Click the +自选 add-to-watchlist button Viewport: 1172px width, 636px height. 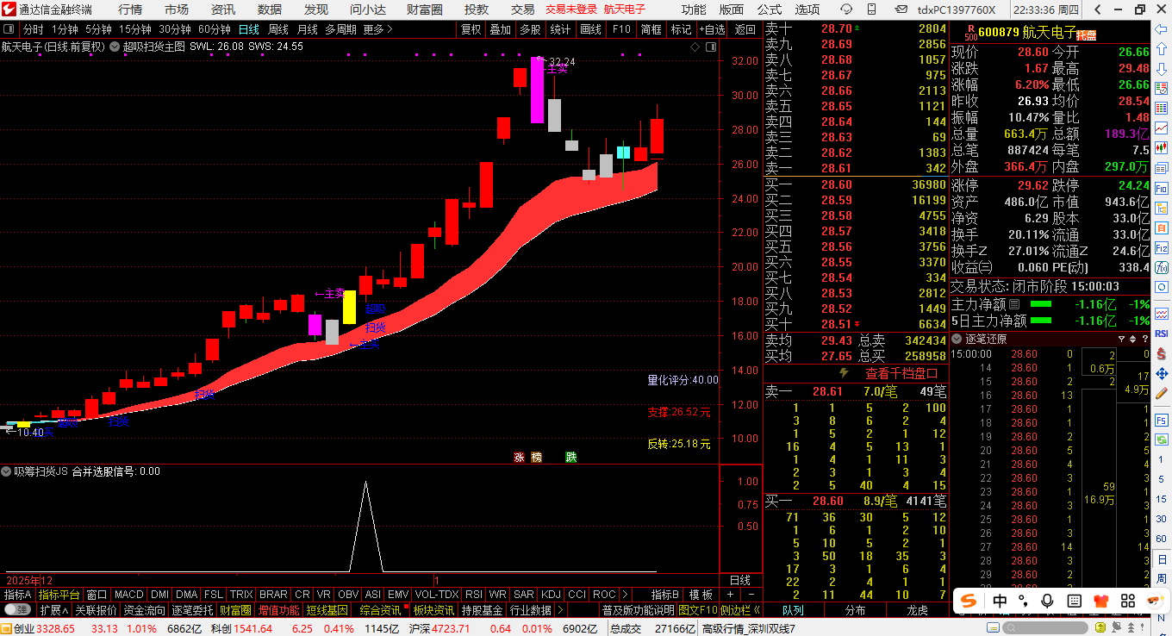(712, 28)
